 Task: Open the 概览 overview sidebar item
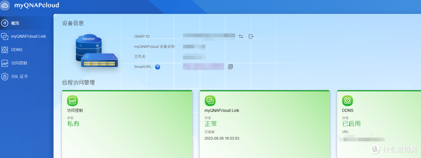[x=27, y=23]
